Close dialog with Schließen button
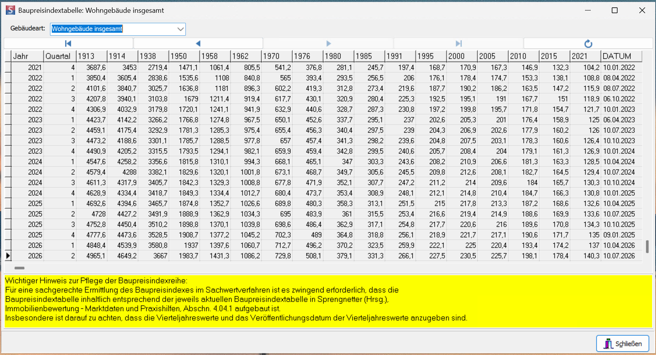This screenshot has width=656, height=355. [x=623, y=343]
